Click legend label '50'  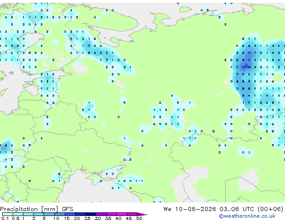[139, 218]
